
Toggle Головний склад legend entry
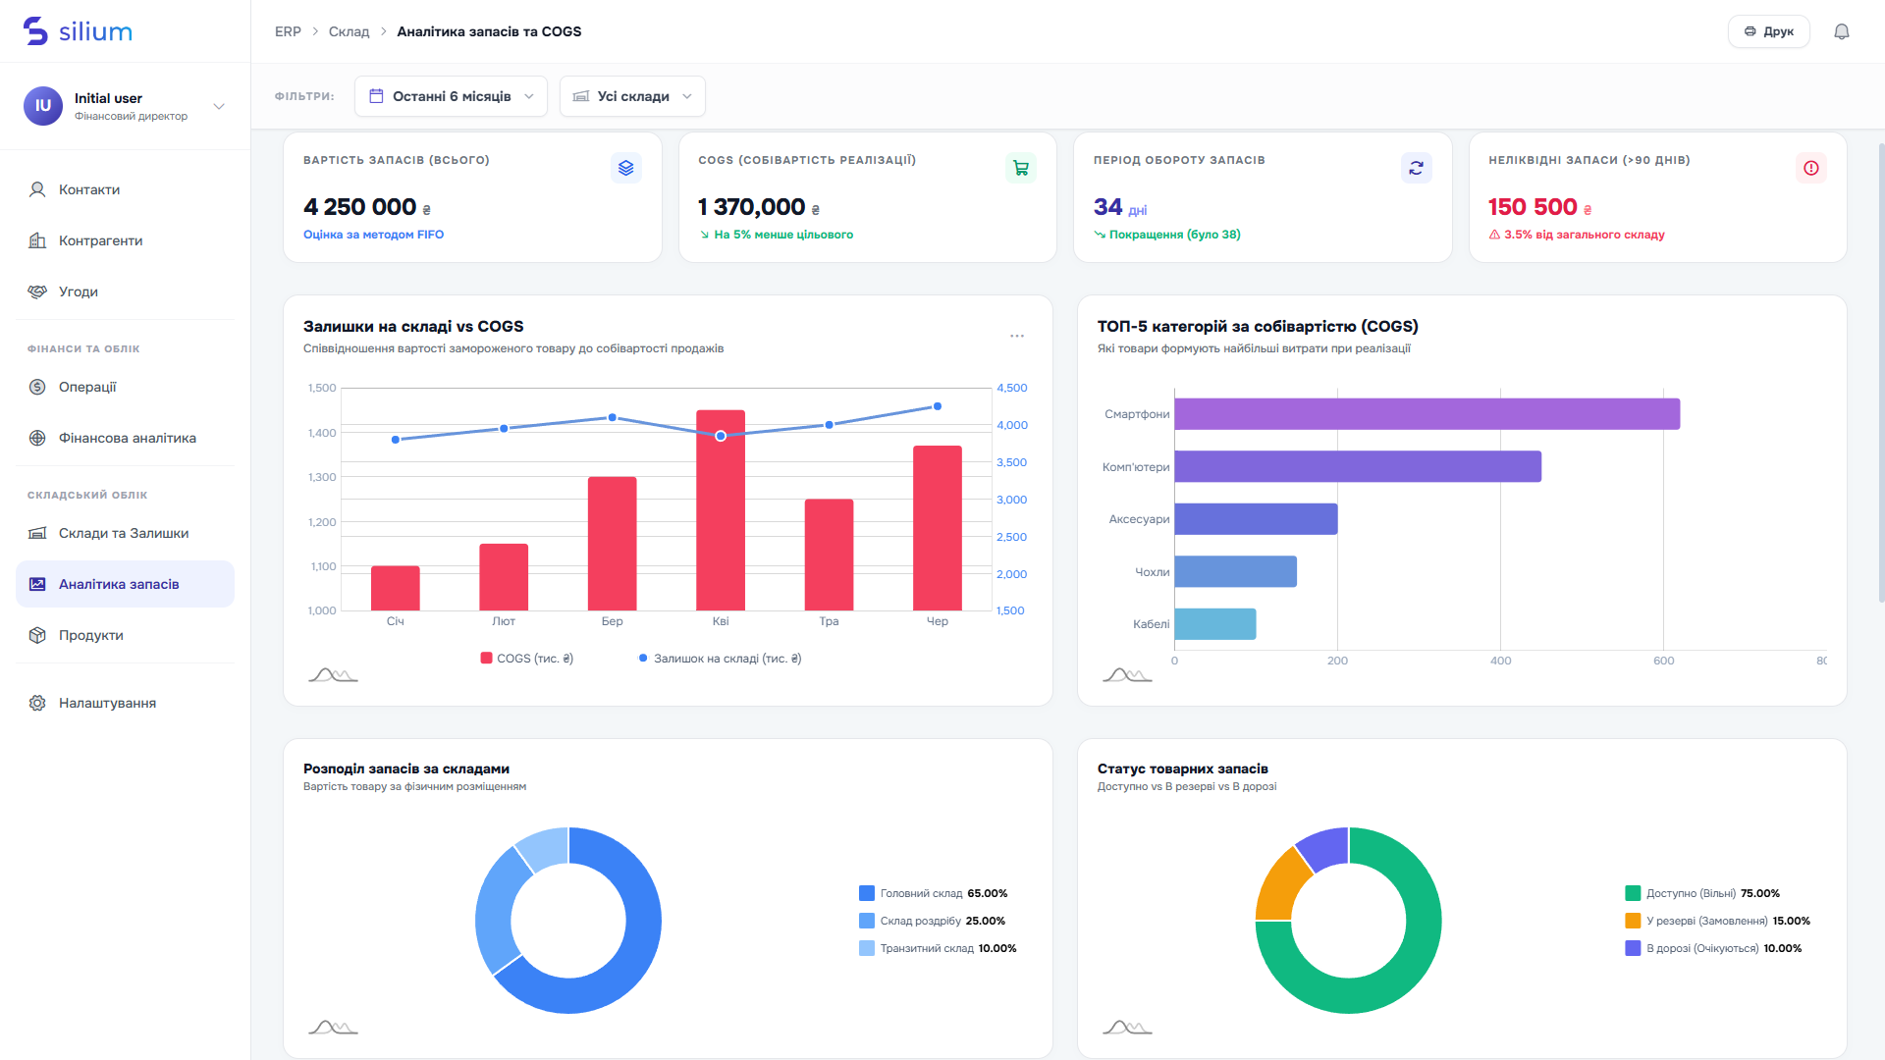tap(933, 893)
